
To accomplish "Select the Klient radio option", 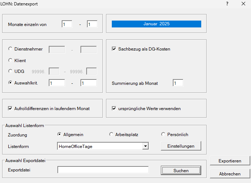I will tap(10, 60).
